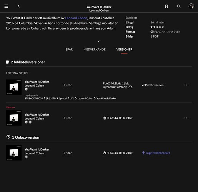This screenshot has width=198, height=192.
Task: Open the bookmarks icon
Action: [166, 6]
